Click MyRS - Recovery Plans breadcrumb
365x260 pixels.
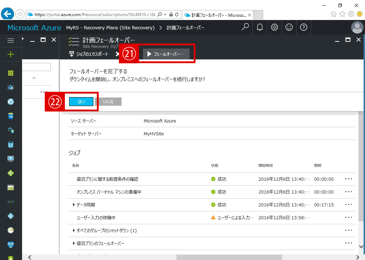point(110,27)
